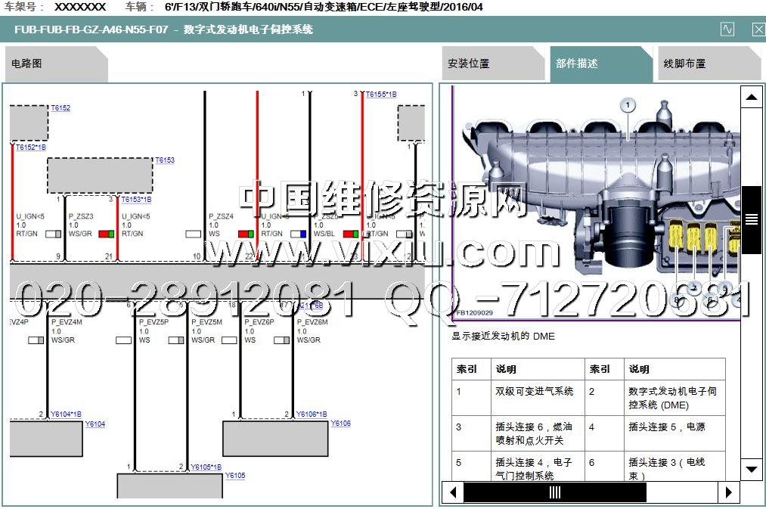
Task: Open the T6155*1B connector link
Action: click(x=380, y=95)
